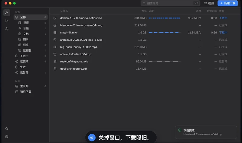Filter by 音频 category
This screenshot has width=242, height=143.
coord(31,28)
